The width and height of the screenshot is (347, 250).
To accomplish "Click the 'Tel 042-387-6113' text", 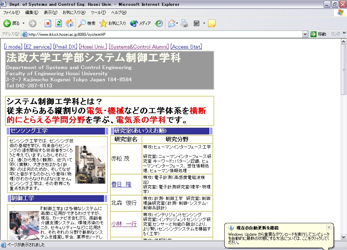I will click(x=29, y=86).
